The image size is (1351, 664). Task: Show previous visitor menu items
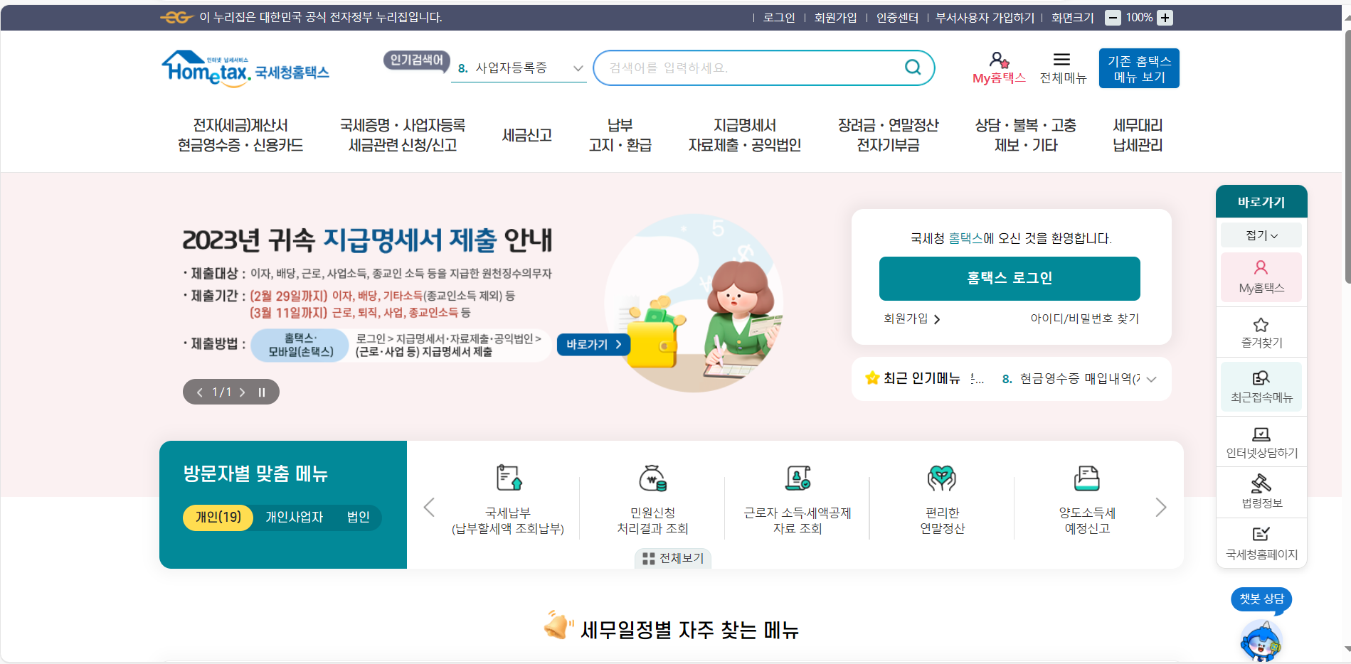pos(429,507)
